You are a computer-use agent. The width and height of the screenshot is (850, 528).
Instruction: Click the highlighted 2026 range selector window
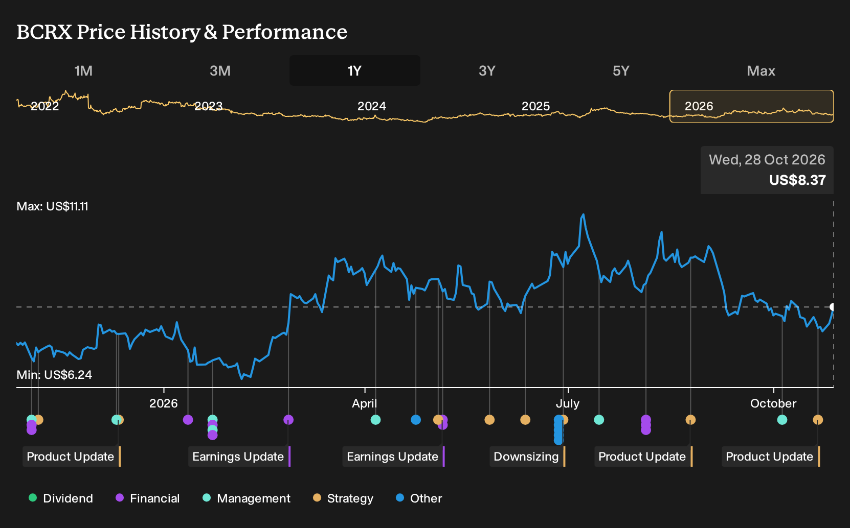[x=751, y=106]
